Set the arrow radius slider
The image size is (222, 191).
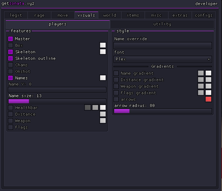(x=163, y=111)
